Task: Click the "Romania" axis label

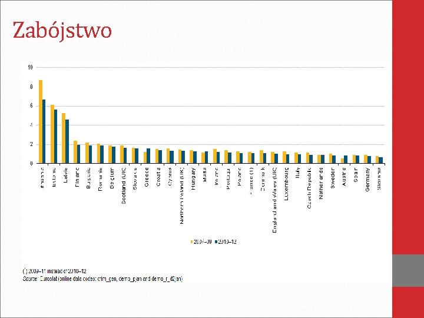Action: (x=100, y=179)
